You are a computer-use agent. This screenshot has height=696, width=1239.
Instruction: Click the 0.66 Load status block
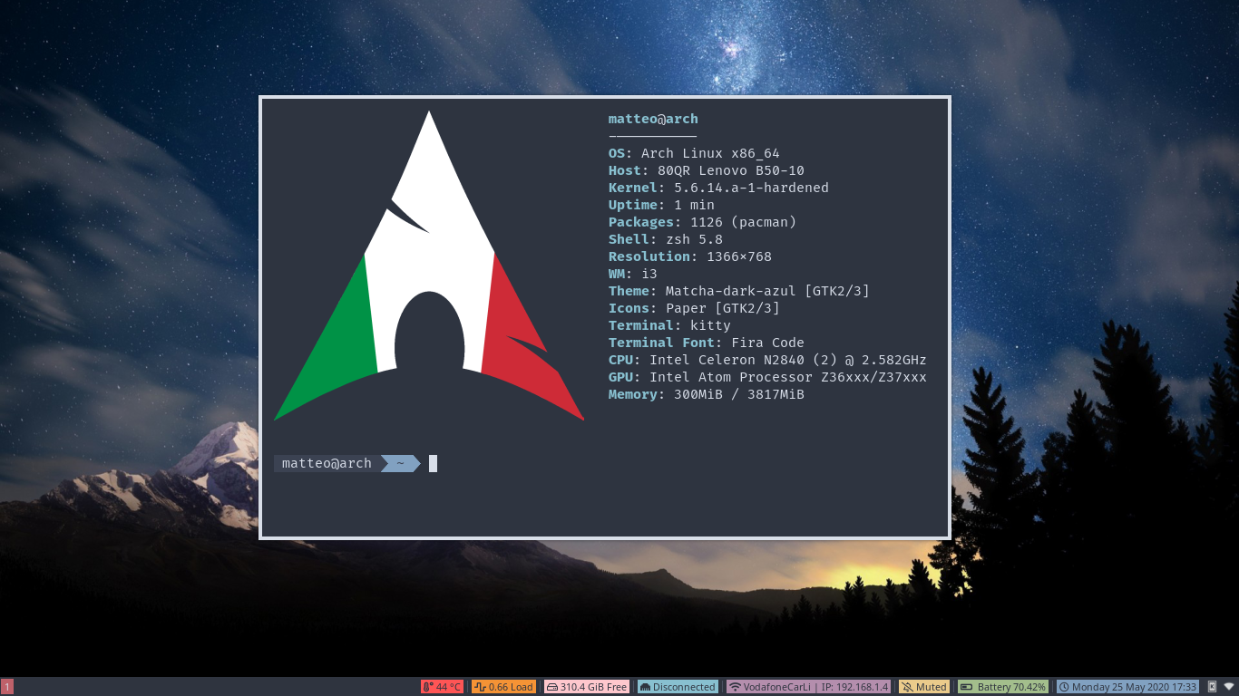click(x=503, y=687)
